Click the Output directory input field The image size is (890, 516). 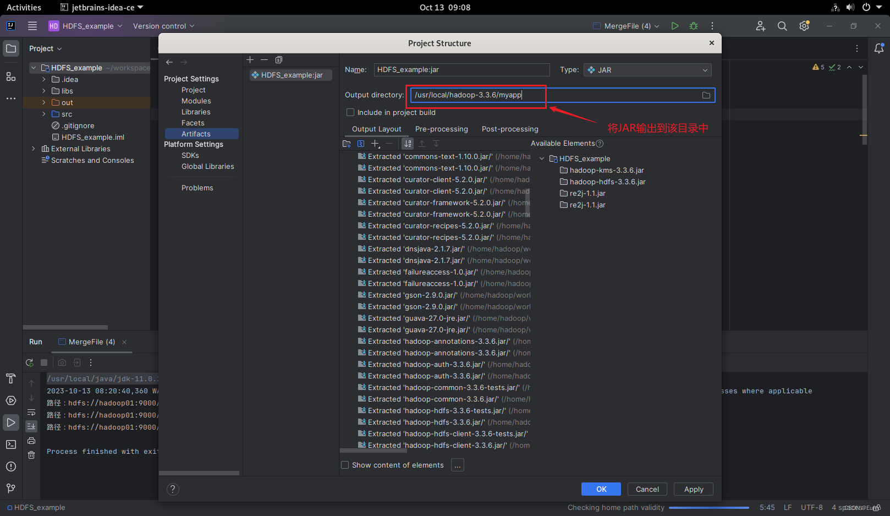tap(550, 95)
